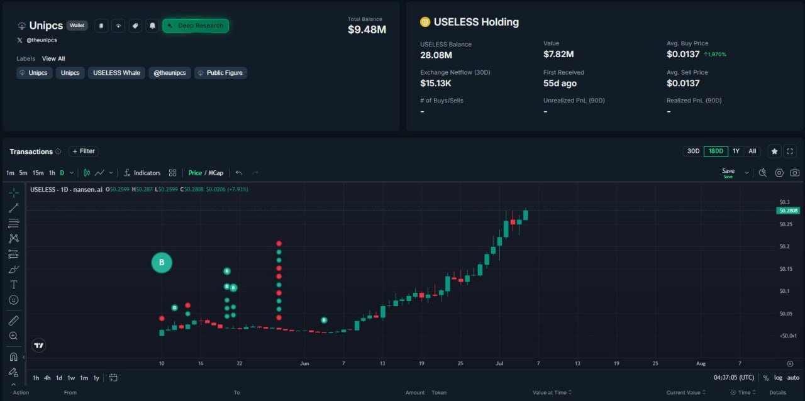Expand the Save layout dropdown arrow
This screenshot has width=805, height=401.
(747, 173)
